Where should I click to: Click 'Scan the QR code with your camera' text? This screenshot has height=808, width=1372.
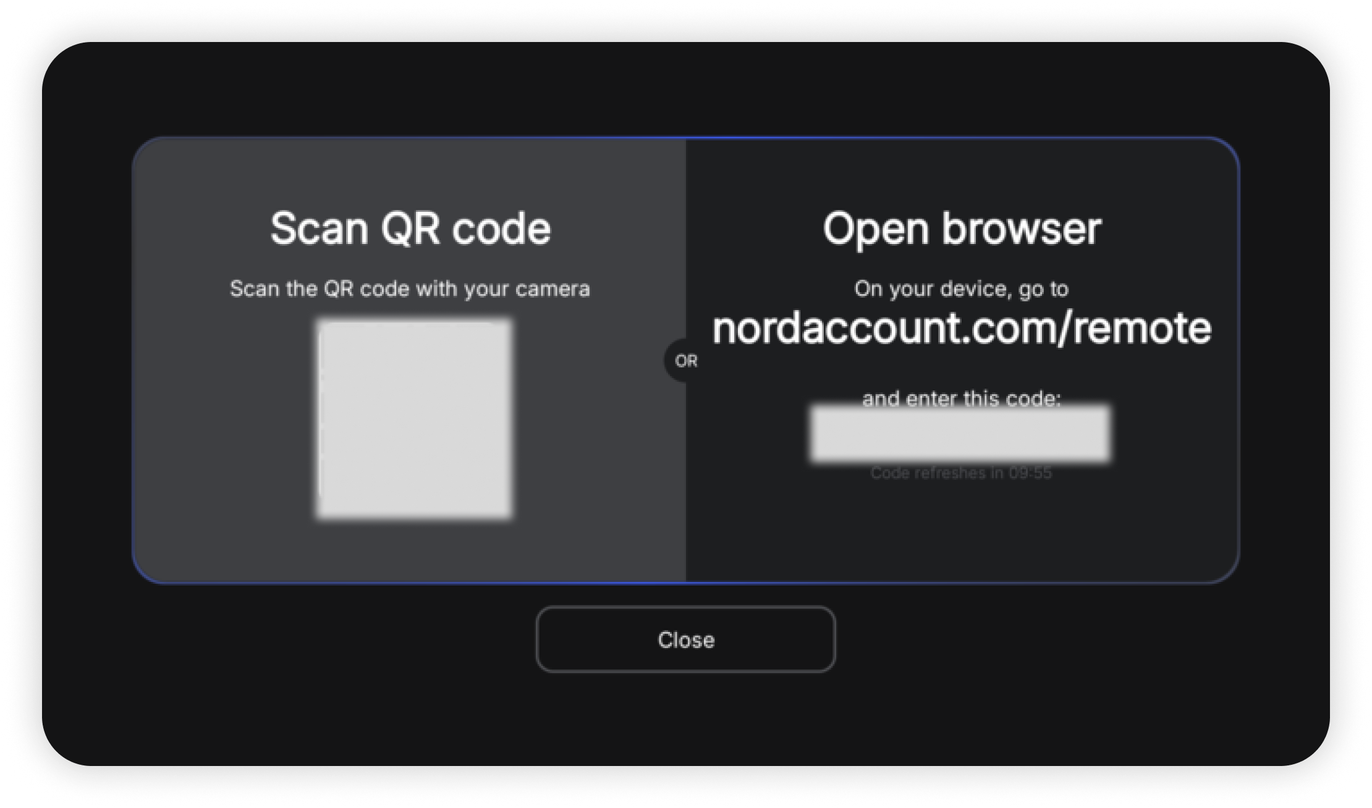[x=410, y=289]
